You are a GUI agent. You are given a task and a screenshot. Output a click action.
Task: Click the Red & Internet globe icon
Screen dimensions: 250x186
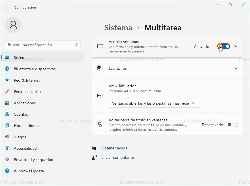coord(8,80)
